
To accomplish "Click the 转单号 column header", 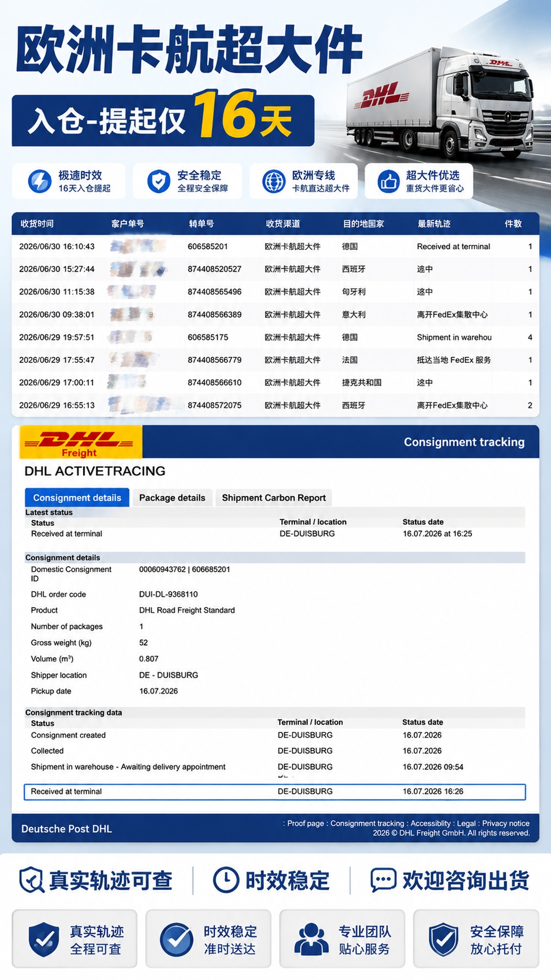I will (x=201, y=223).
